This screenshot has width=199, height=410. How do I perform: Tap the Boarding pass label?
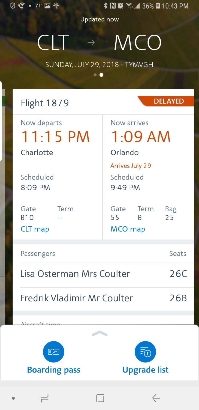coord(54,370)
